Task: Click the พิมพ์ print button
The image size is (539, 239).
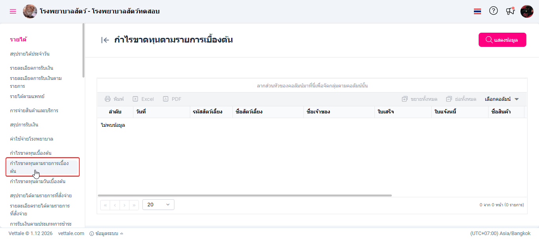Action: pyautogui.click(x=114, y=99)
